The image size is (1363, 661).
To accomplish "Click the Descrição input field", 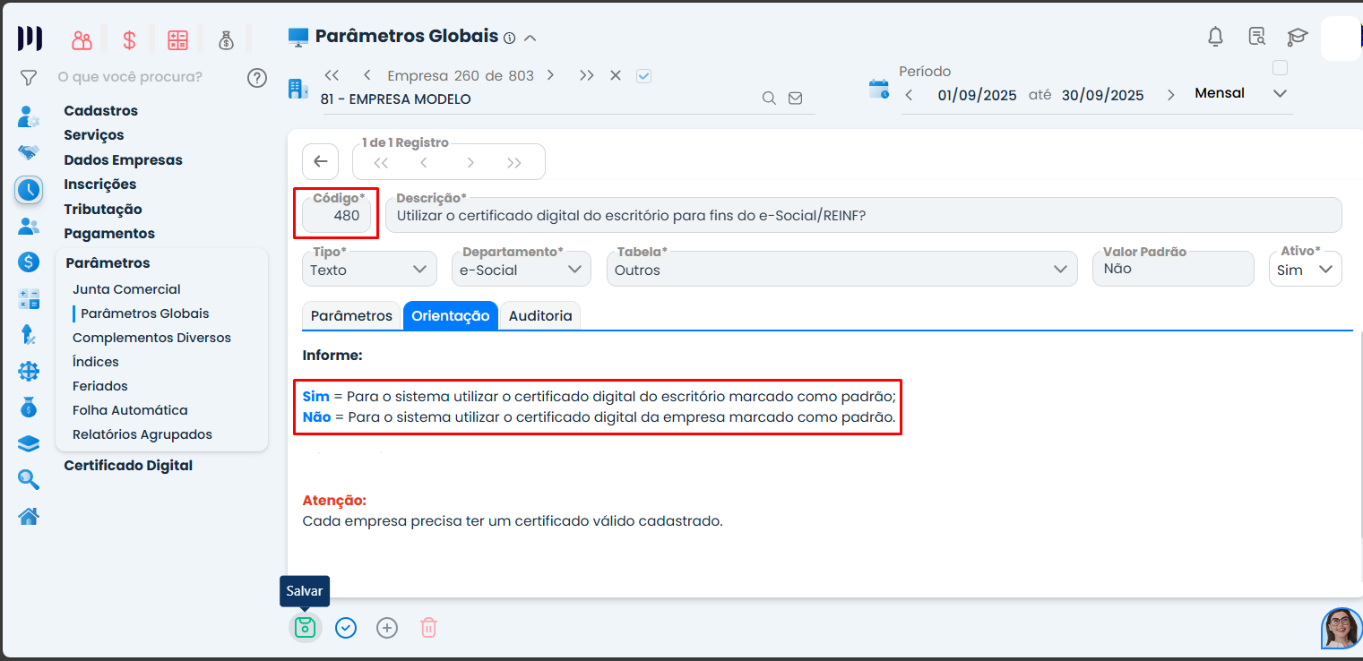I will [864, 215].
